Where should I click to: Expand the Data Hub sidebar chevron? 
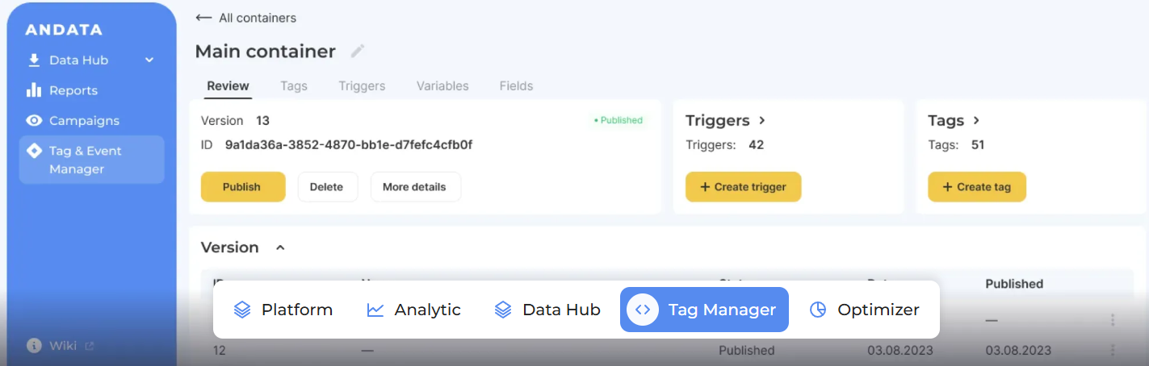coord(149,60)
